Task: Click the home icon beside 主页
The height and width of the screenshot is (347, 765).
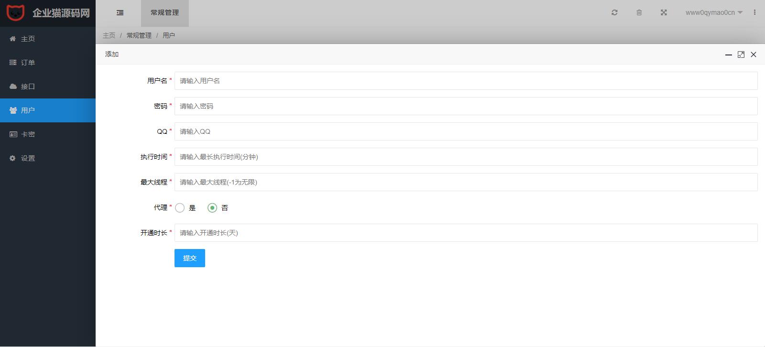Action: point(13,39)
